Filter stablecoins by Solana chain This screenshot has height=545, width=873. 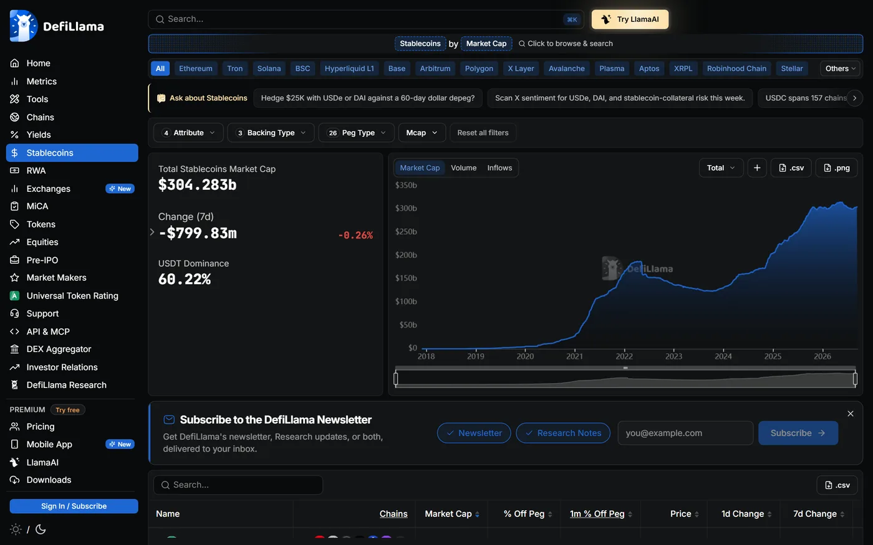pos(269,69)
